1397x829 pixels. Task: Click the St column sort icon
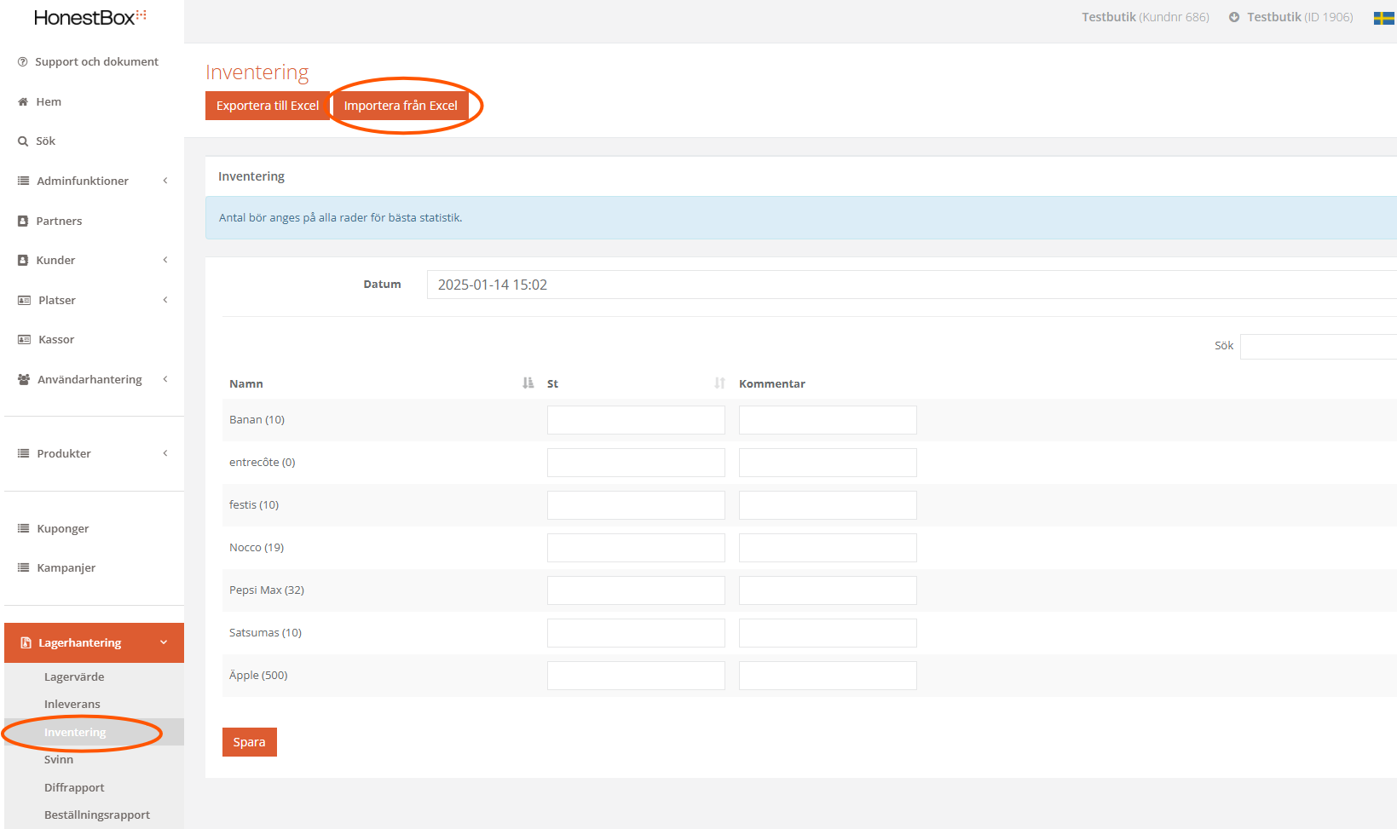[719, 383]
